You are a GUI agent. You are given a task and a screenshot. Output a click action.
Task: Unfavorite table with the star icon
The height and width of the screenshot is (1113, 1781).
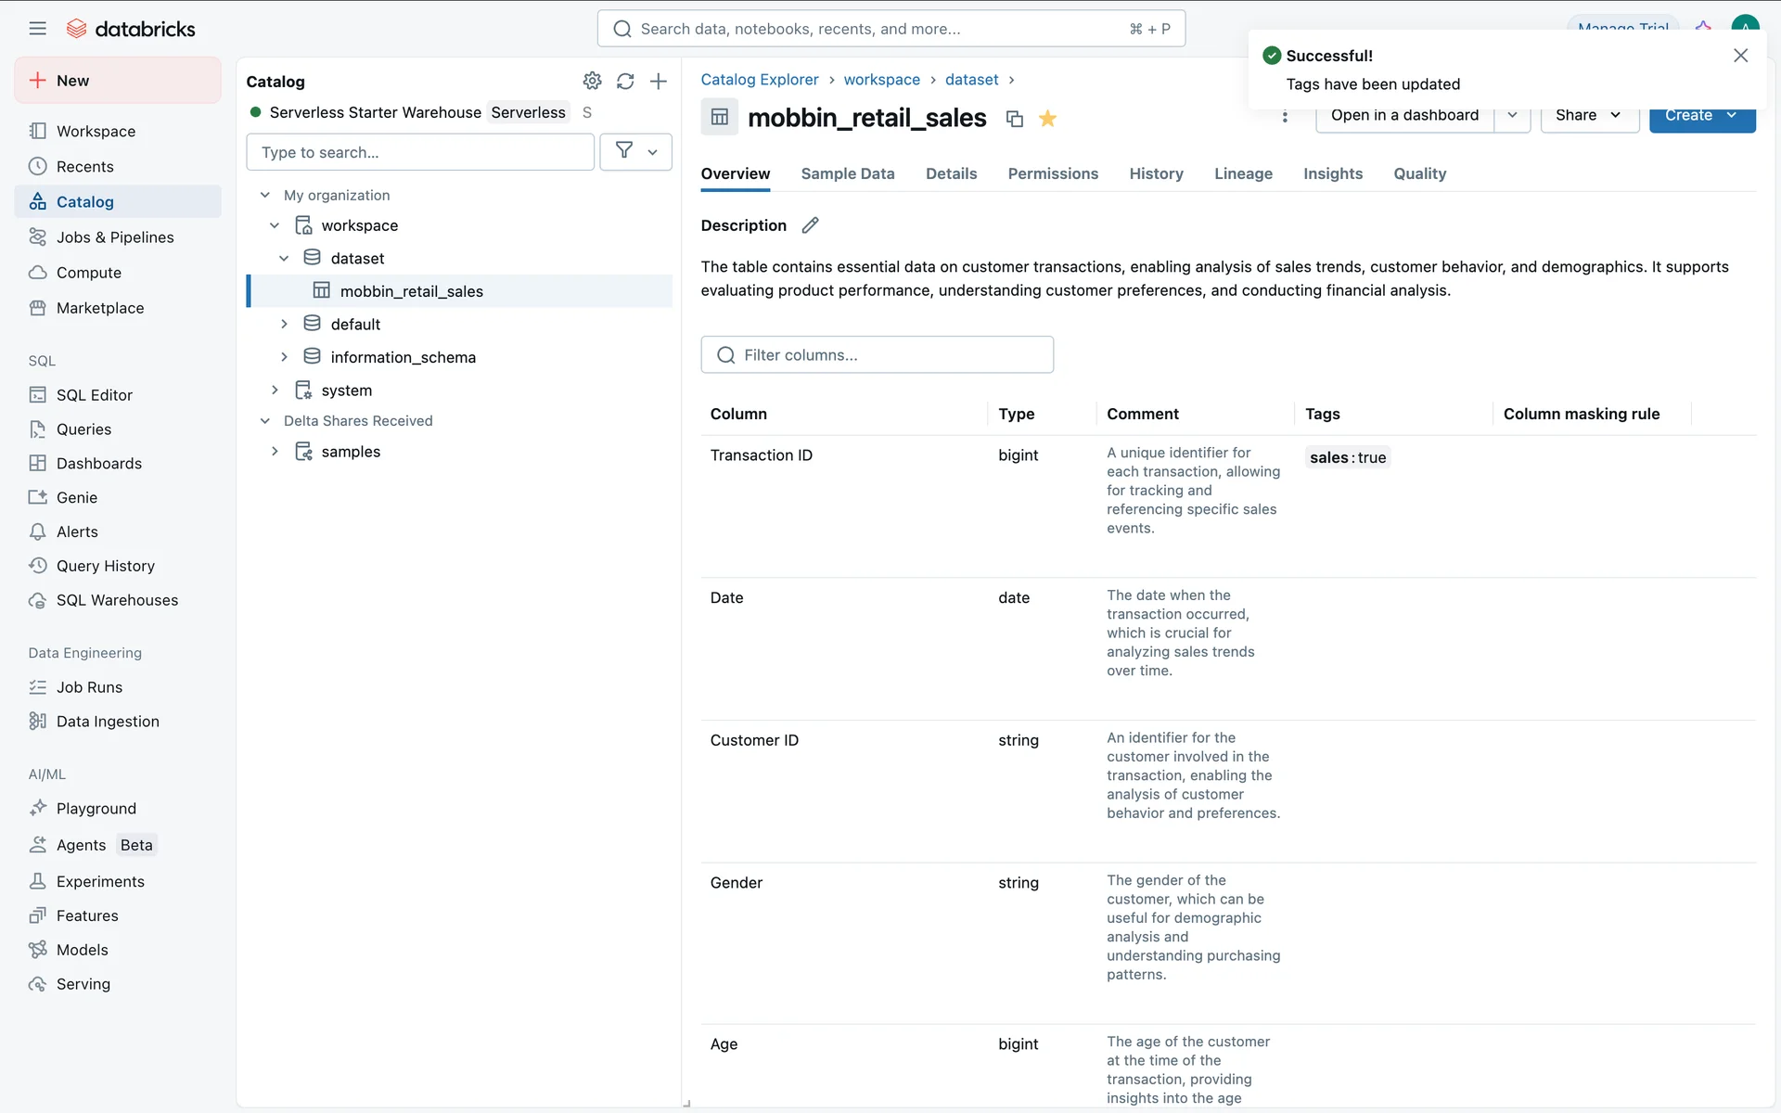point(1047,119)
